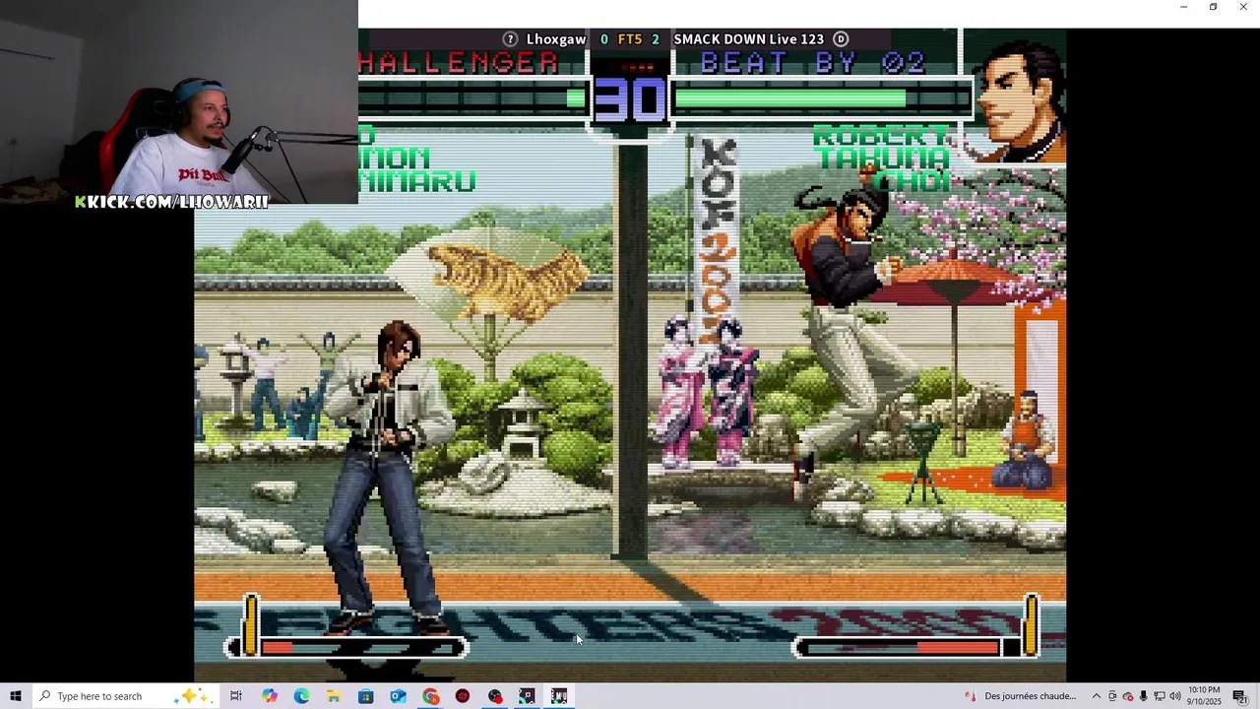This screenshot has width=1260, height=709.
Task: Open Microsoft Store from the taskbar
Action: 366,696
